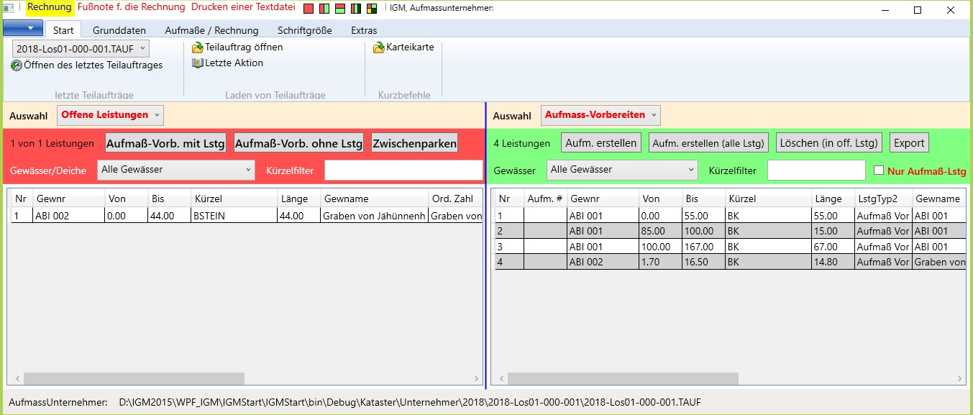Click the red-over-green horizontal split layout icon

(340, 9)
